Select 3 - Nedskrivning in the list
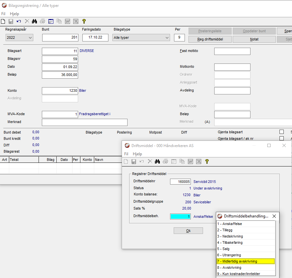The height and width of the screenshot is (278, 292). (x=246, y=236)
